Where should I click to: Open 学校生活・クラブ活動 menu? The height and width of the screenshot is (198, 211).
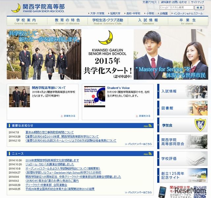108,21
